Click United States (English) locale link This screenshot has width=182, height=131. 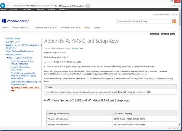(161, 14)
